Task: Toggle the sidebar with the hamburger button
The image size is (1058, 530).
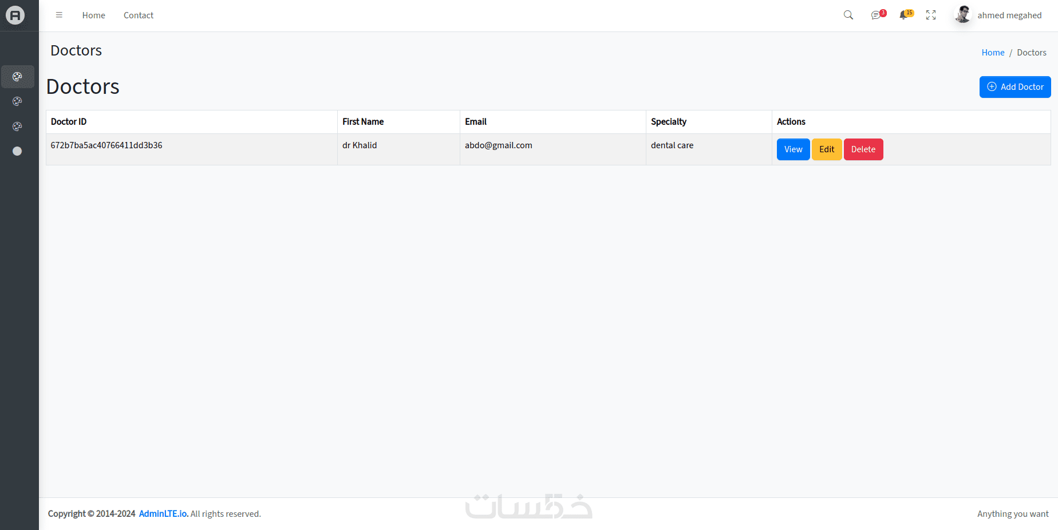Action: [x=59, y=15]
